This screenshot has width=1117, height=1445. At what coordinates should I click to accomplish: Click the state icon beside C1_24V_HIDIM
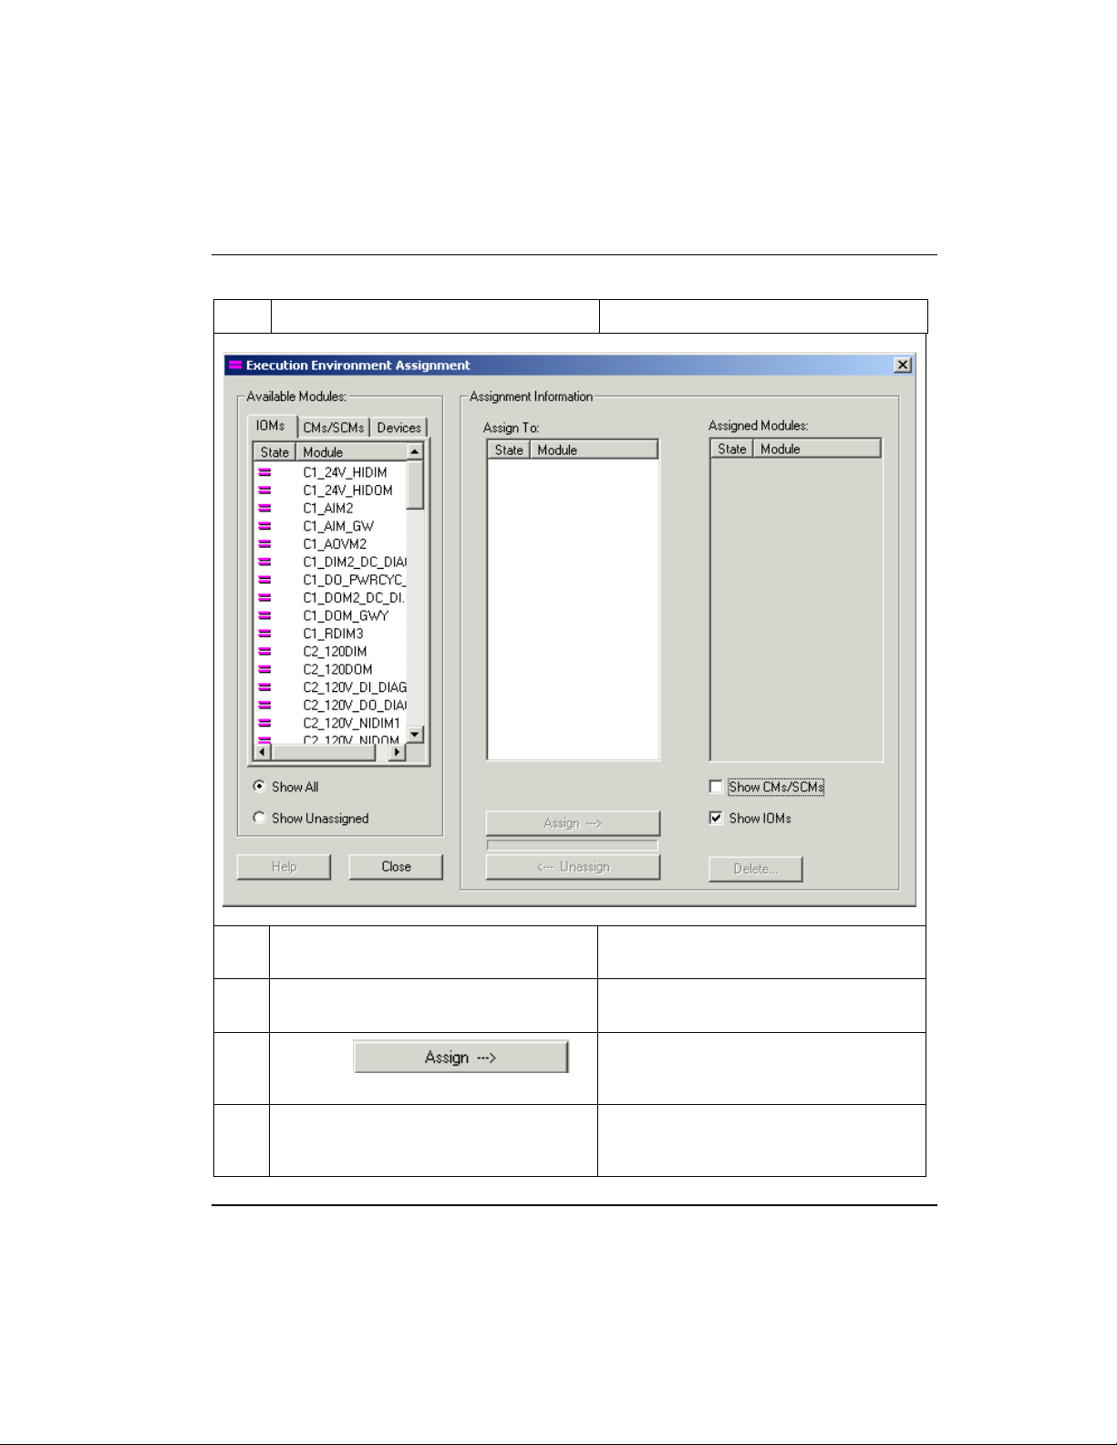[264, 472]
